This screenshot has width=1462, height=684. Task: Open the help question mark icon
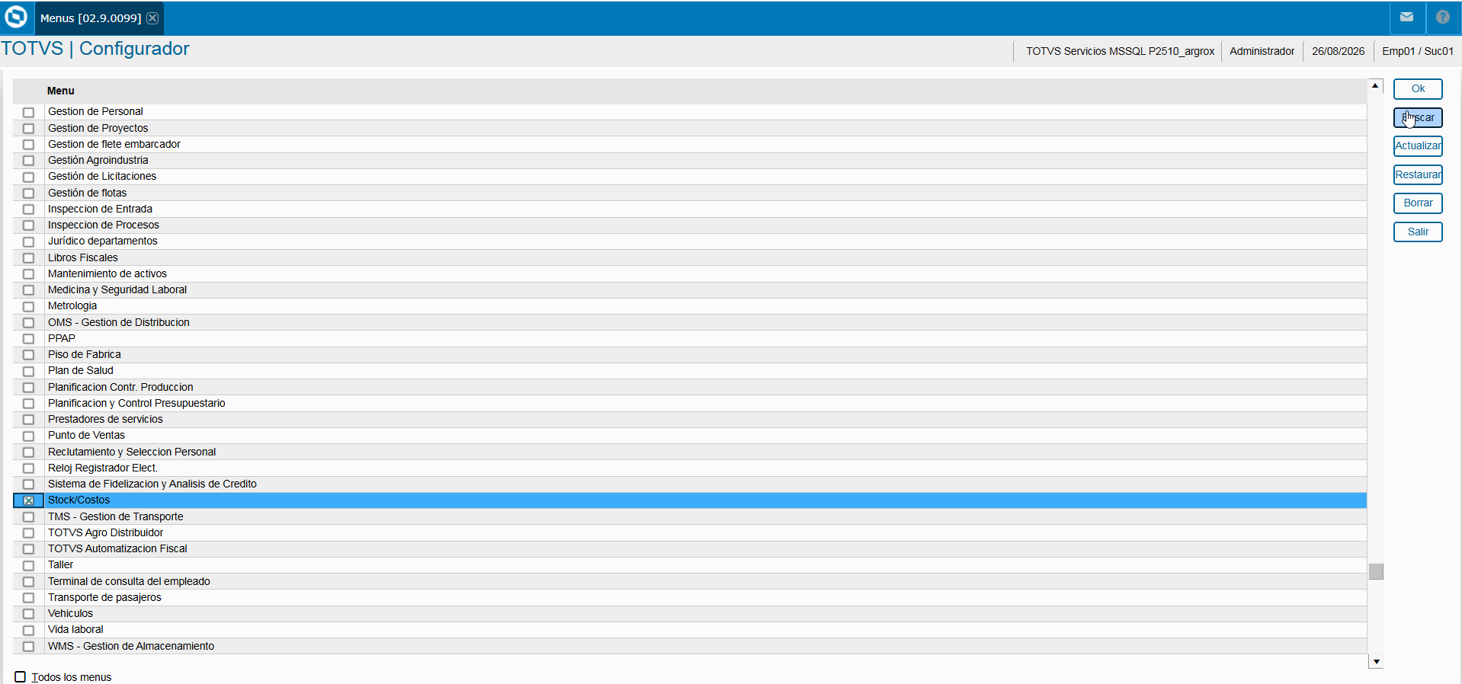coord(1442,18)
